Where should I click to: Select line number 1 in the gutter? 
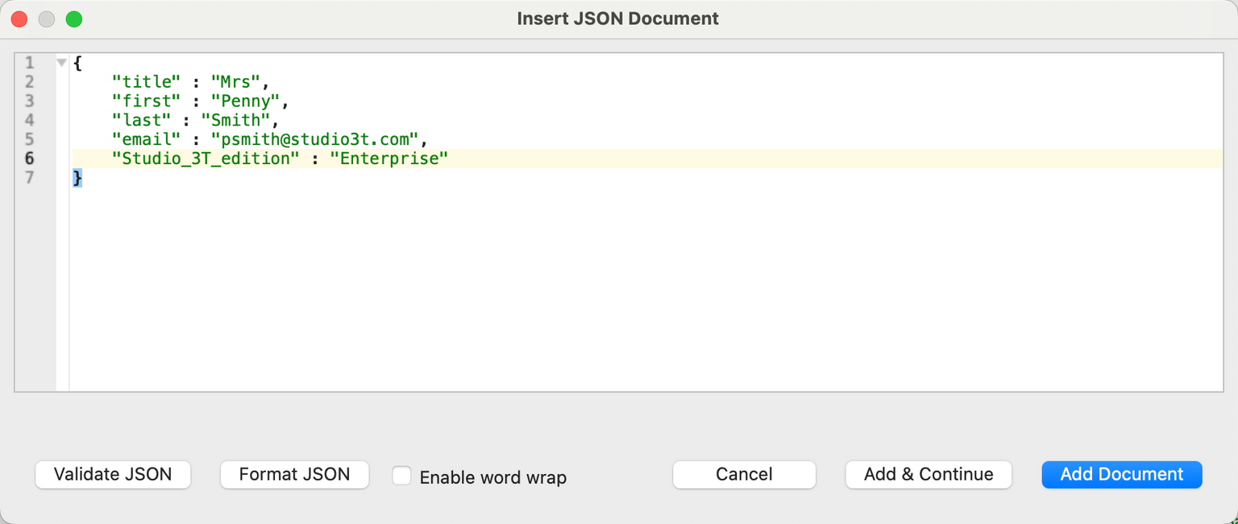click(30, 62)
